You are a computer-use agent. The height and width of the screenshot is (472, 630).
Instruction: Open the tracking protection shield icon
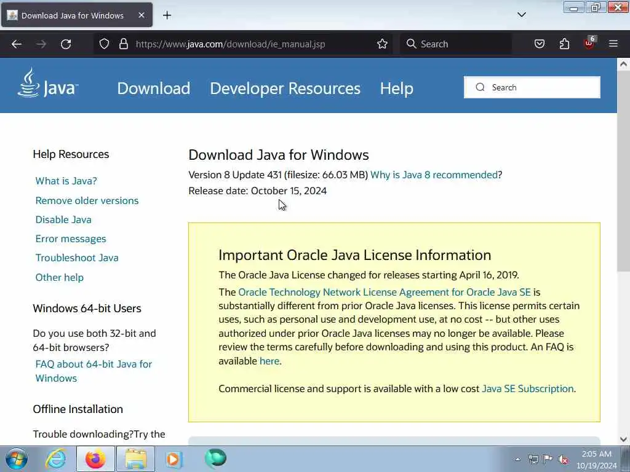coord(104,44)
